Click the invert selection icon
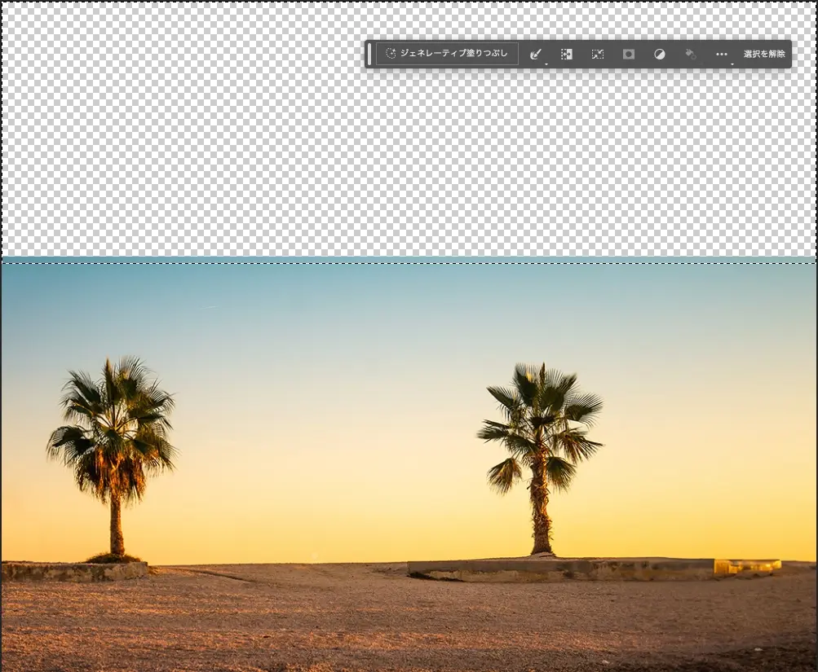This screenshot has width=818, height=672. click(x=567, y=55)
